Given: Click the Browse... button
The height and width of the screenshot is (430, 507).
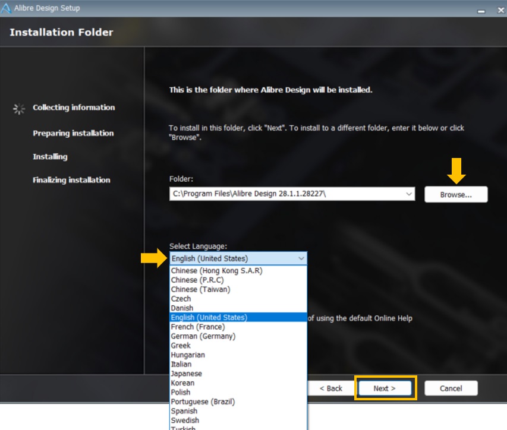Looking at the screenshot, I should (x=456, y=194).
